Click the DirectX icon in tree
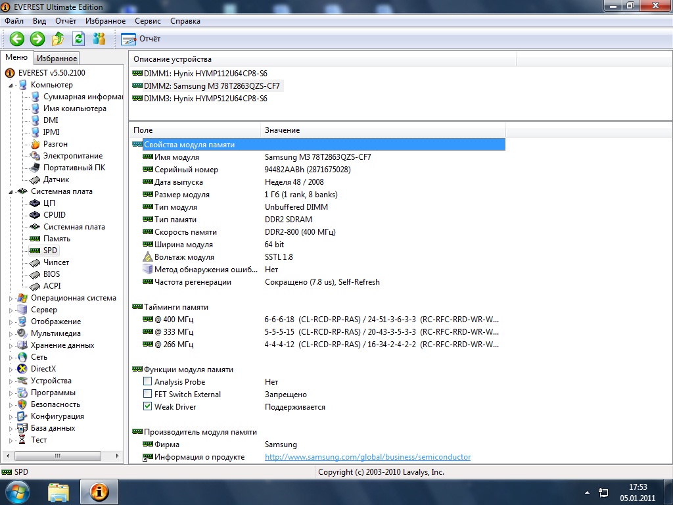673x505 pixels. tap(22, 369)
